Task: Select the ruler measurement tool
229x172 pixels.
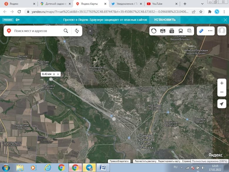Action: click(201, 31)
